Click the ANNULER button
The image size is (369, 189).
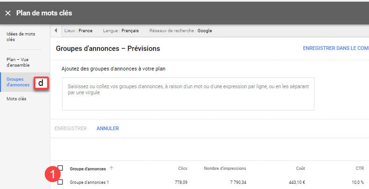(x=108, y=128)
